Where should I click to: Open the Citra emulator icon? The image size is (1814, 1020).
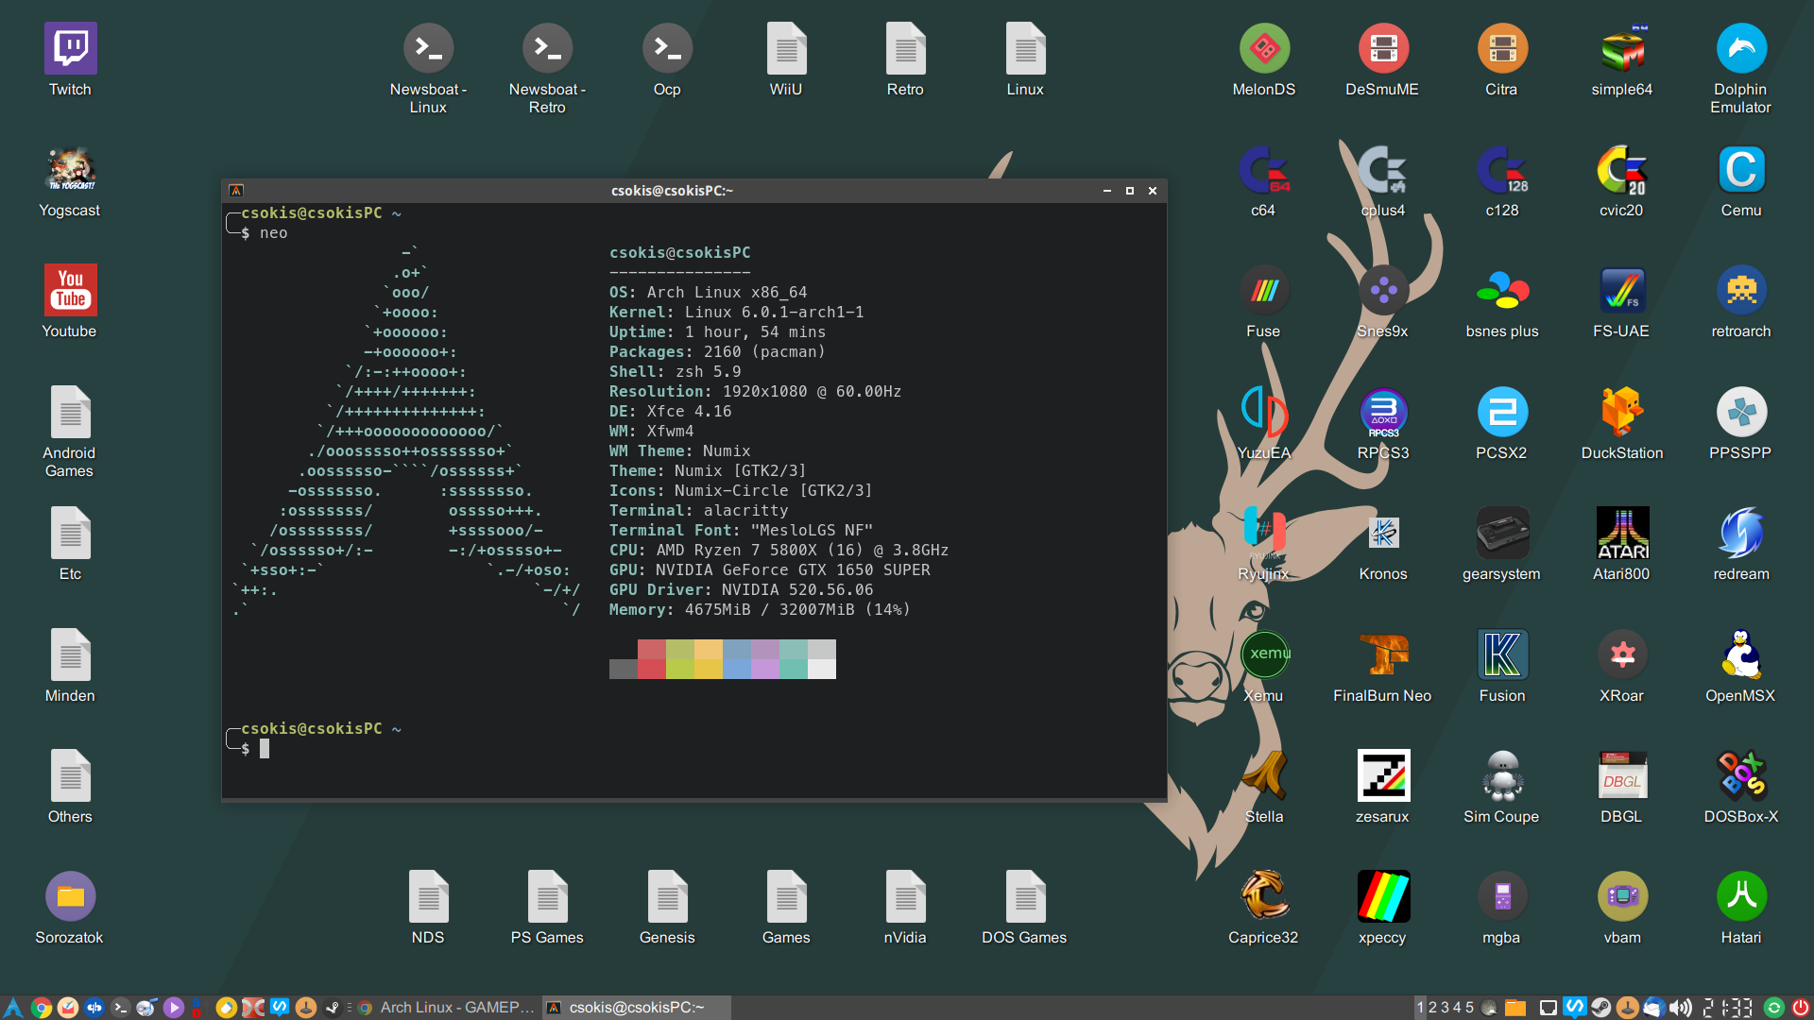pyautogui.click(x=1502, y=49)
